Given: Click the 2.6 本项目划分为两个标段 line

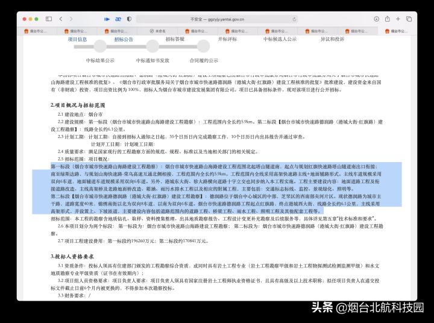Looking at the screenshot, I should click(217, 230).
